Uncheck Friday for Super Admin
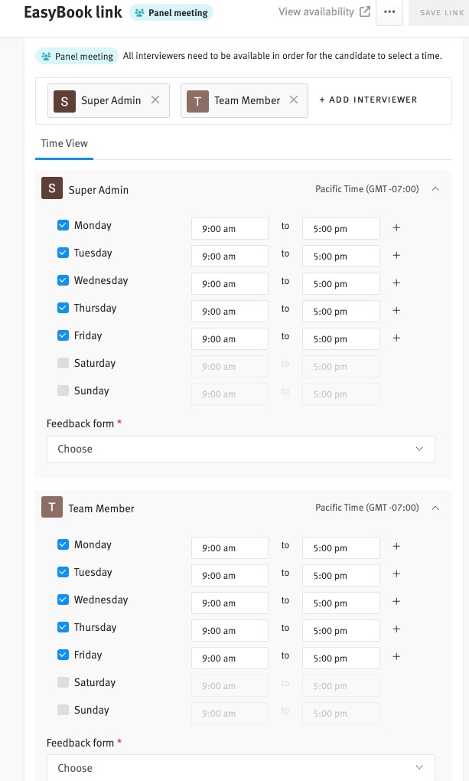Viewport: 469px width, 781px height. pyautogui.click(x=63, y=335)
